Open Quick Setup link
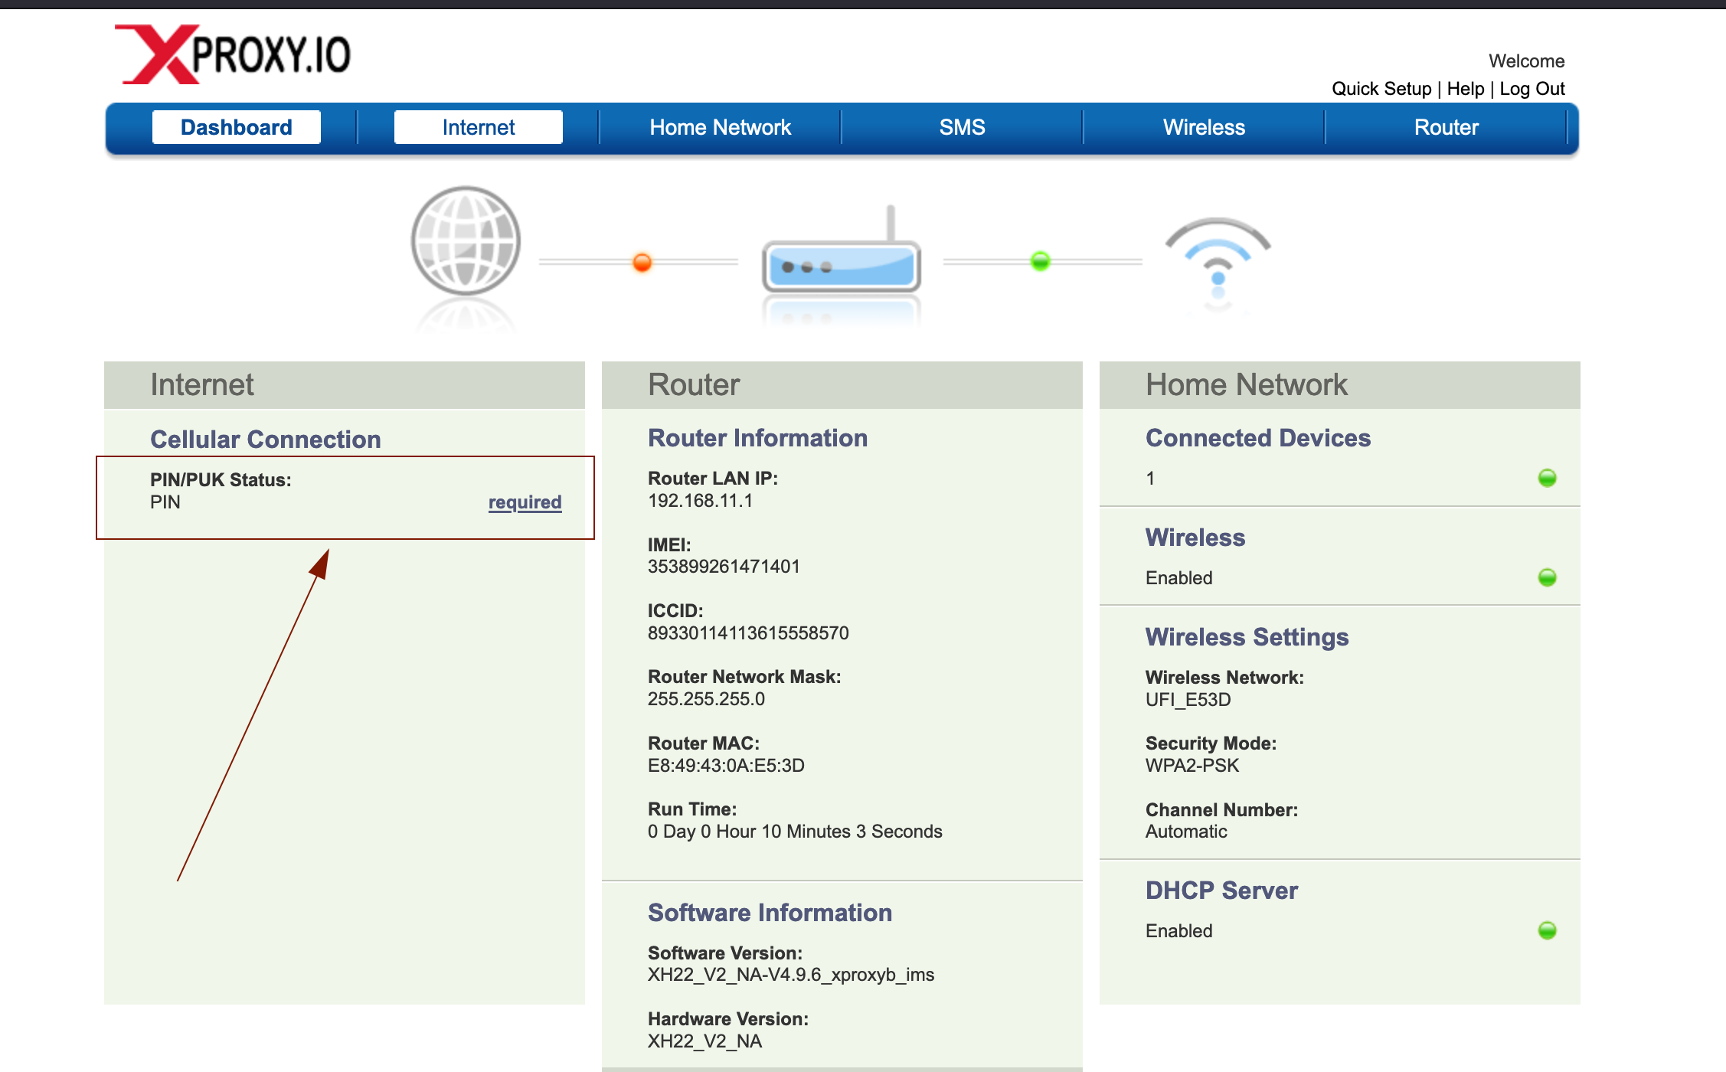 pyautogui.click(x=1381, y=89)
